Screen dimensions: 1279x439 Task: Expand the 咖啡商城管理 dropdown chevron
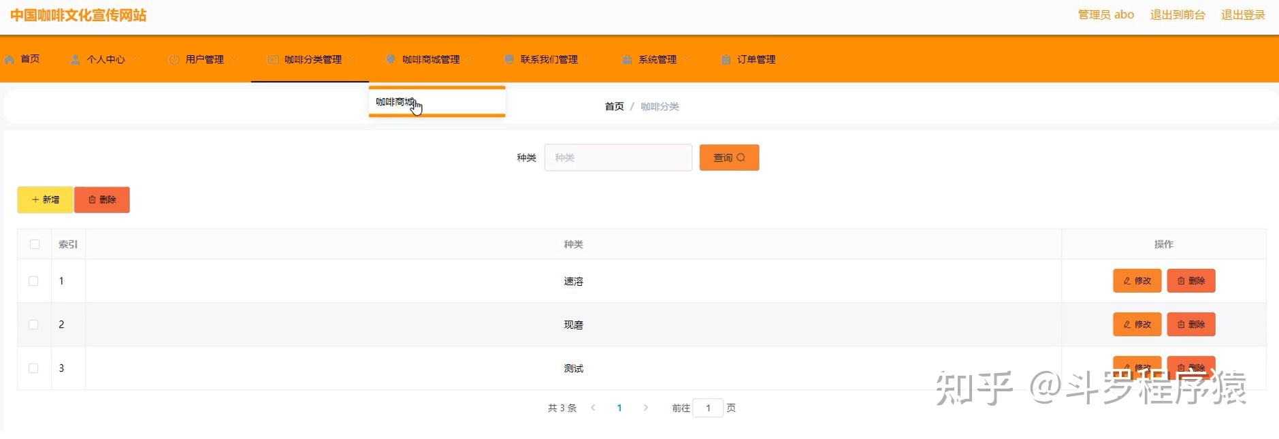tap(470, 60)
